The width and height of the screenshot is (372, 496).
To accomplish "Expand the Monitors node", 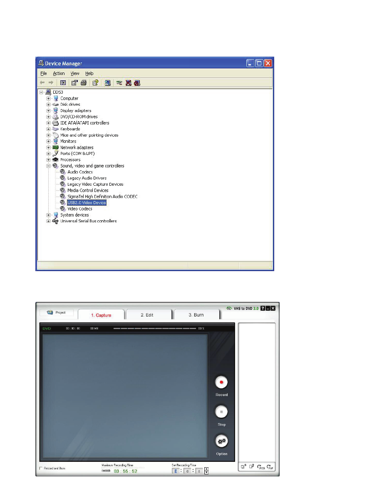I will (x=48, y=142).
